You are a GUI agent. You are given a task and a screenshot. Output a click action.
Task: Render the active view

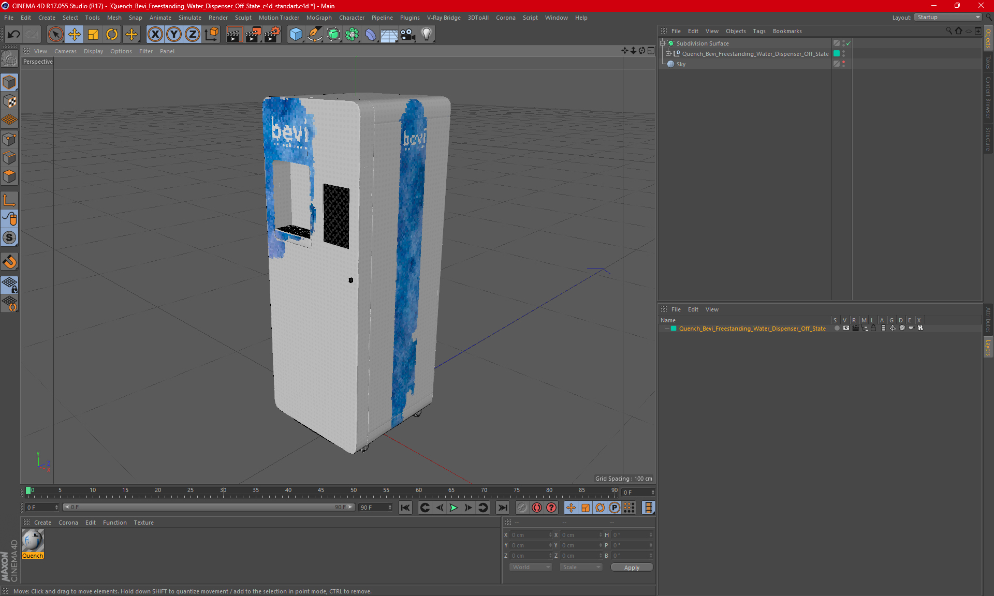(234, 35)
